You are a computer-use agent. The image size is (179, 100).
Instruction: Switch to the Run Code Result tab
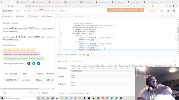71,55
